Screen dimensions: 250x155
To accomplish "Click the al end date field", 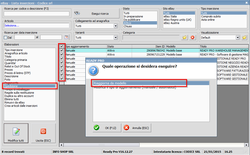I will pyautogui.click(x=51, y=37).
